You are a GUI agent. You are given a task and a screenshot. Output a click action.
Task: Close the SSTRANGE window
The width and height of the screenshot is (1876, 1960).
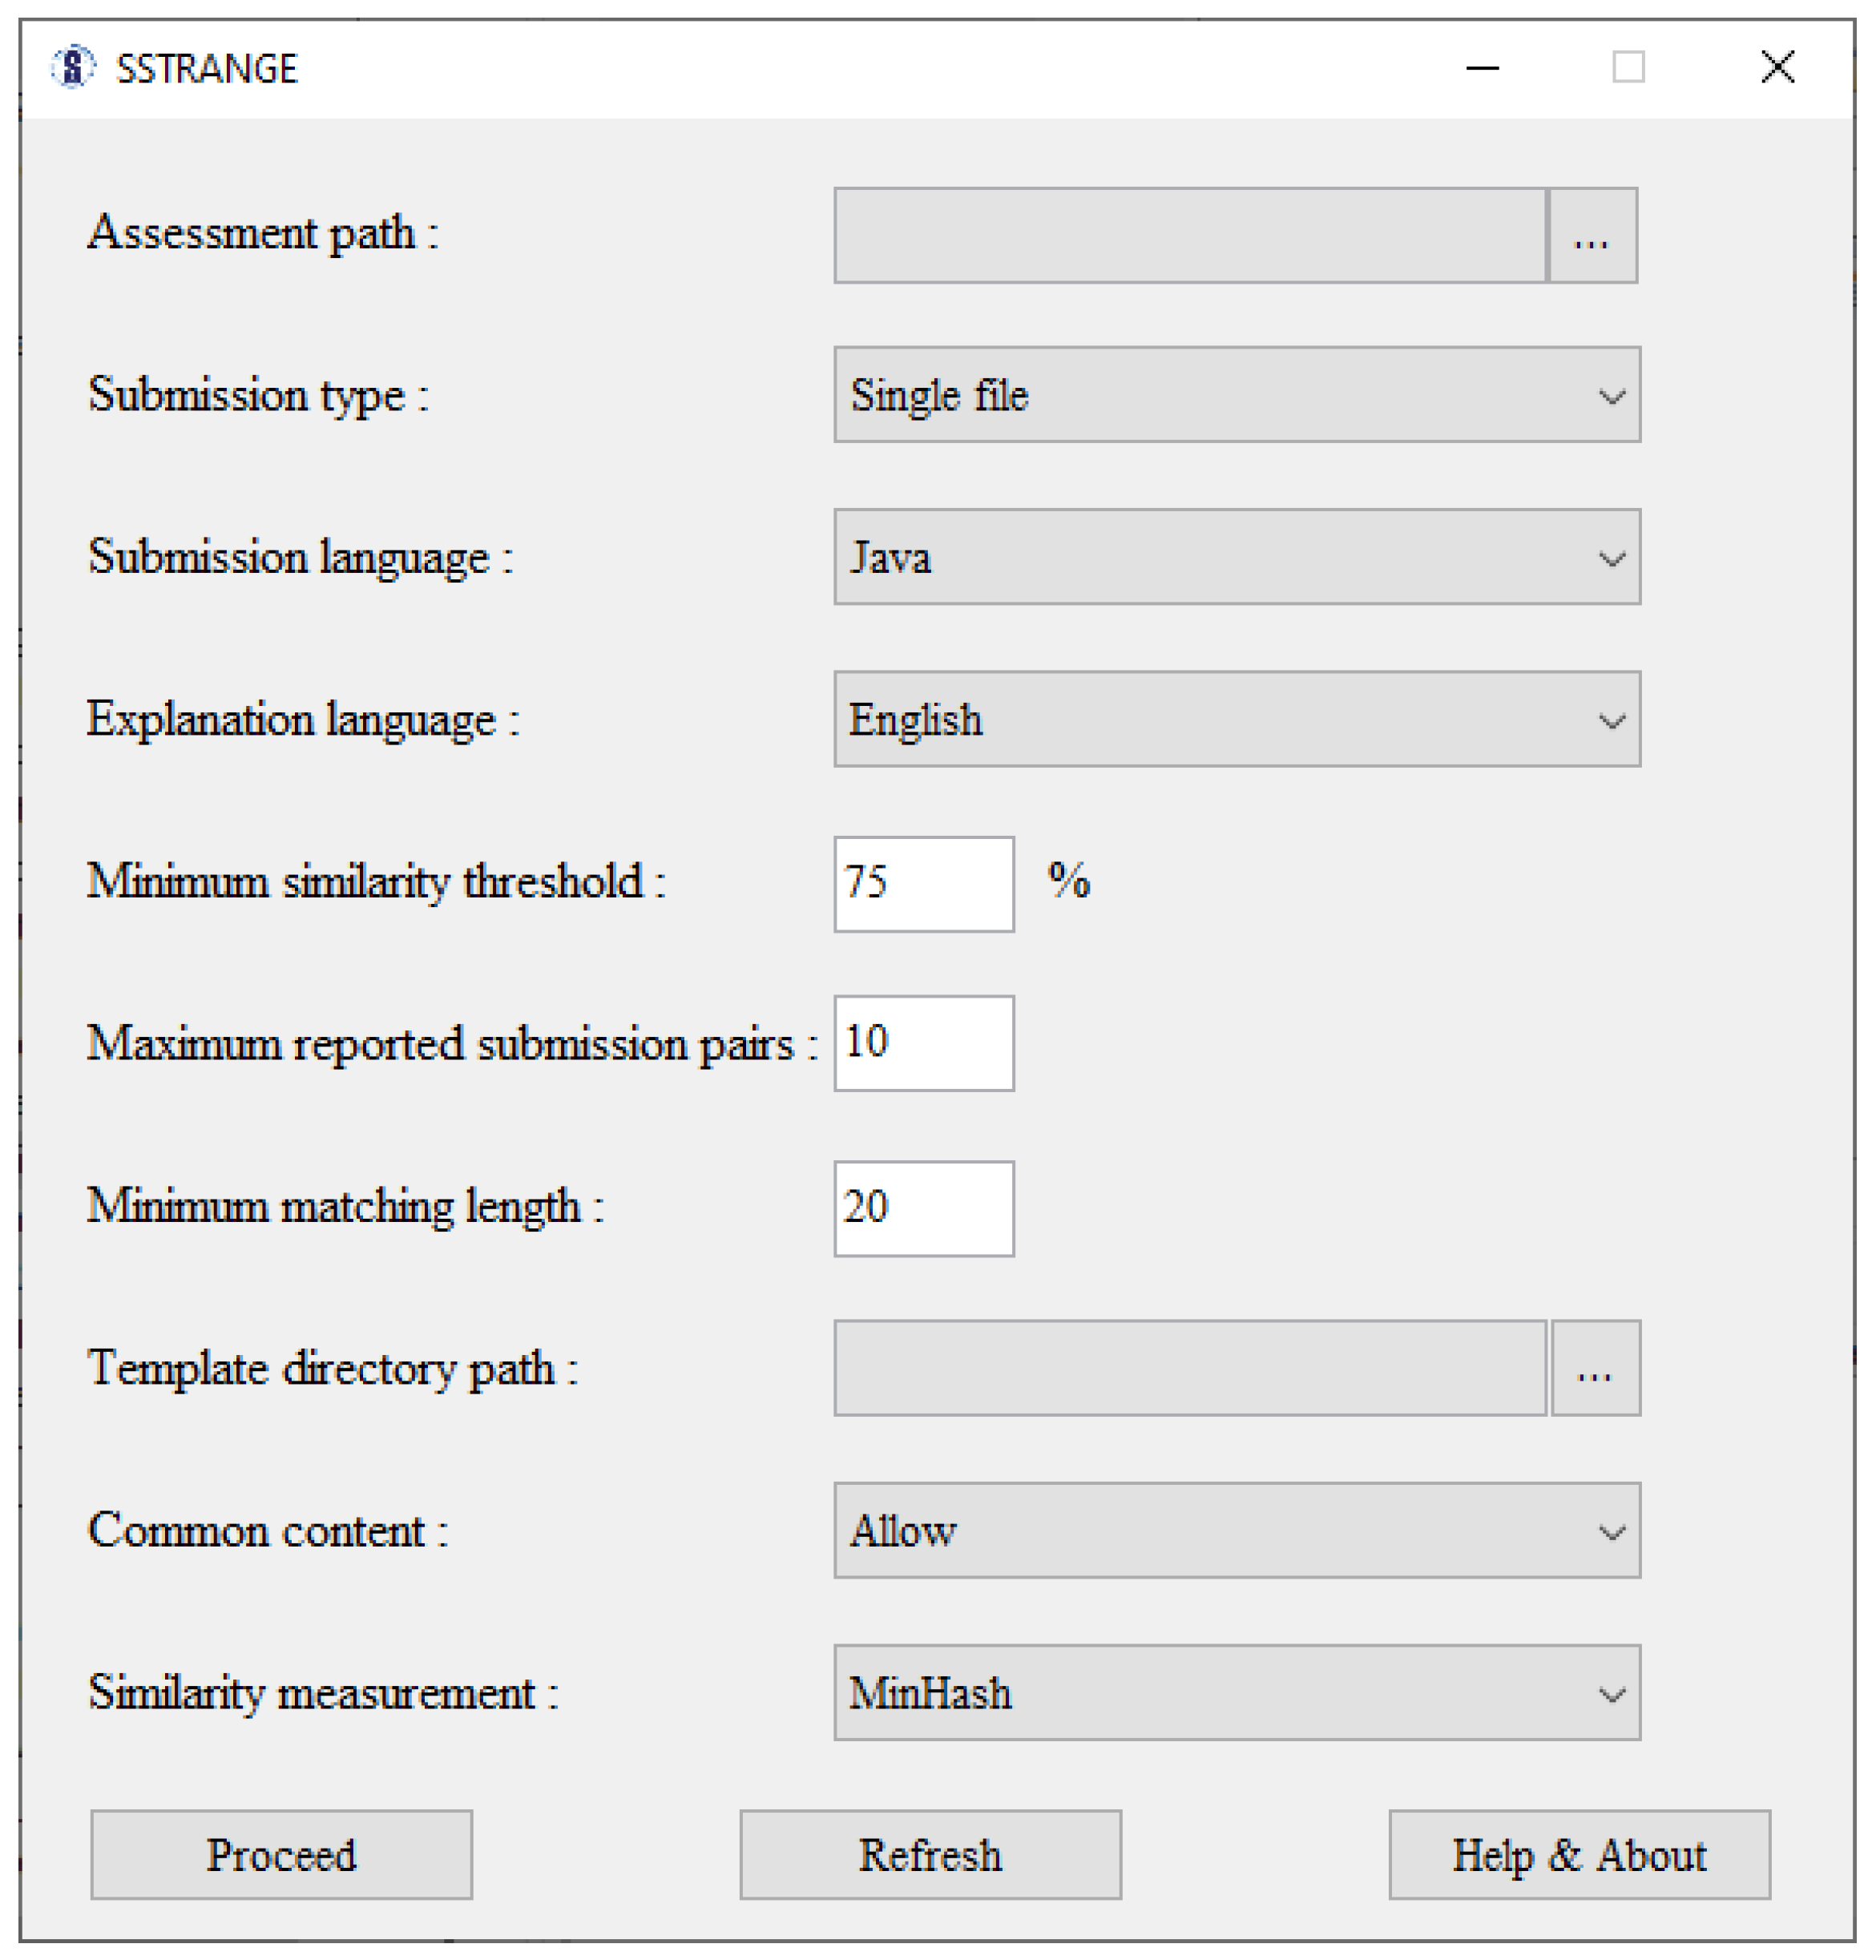(x=1777, y=68)
